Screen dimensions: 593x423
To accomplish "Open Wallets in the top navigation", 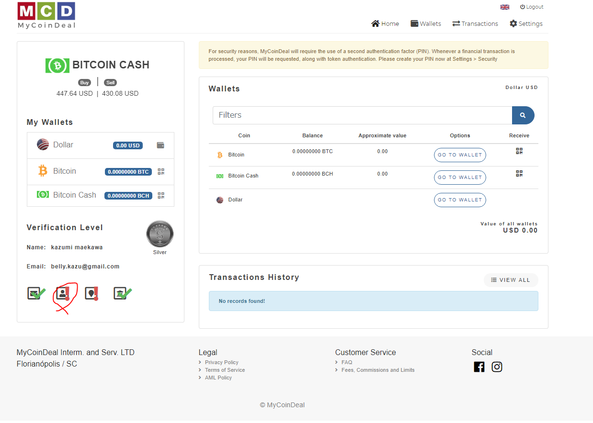I will 426,23.
